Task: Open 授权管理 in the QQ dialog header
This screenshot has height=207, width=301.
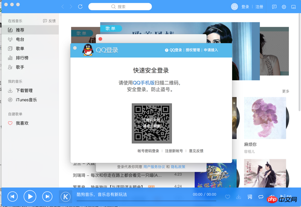Action: pos(193,50)
